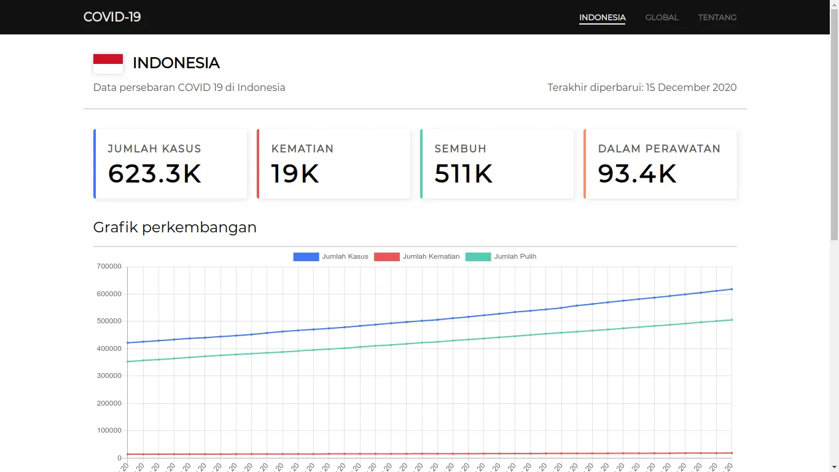The image size is (839, 472).
Task: Click the Sembuh stat card
Action: (497, 164)
